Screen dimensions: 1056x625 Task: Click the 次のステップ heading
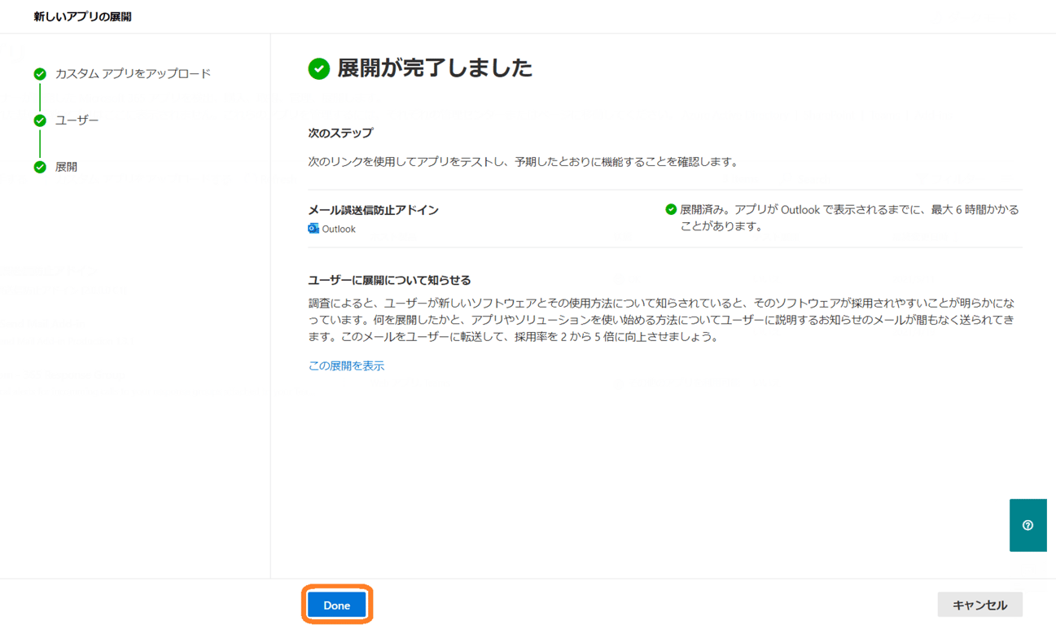[340, 133]
